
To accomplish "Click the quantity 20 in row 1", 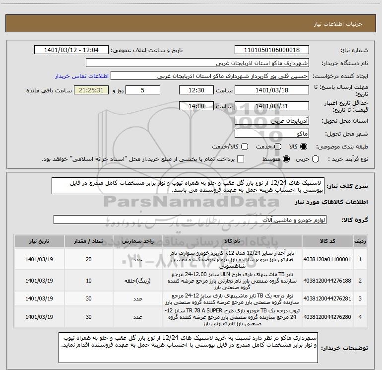I will coord(88,259).
